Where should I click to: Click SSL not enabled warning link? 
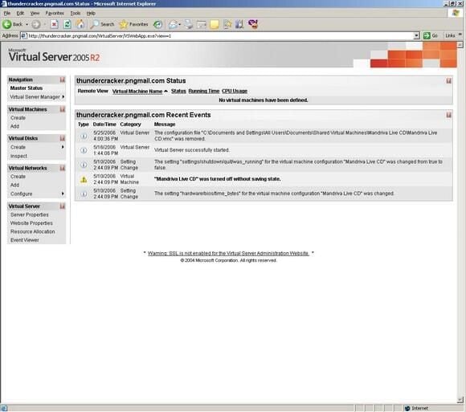pyautogui.click(x=228, y=253)
